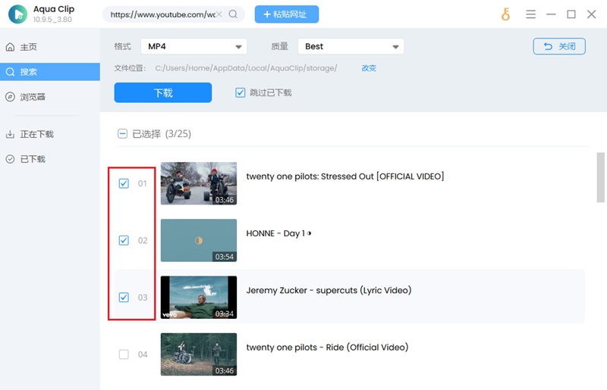Click the search magnifier in URL bar
This screenshot has height=390, width=607.
[x=233, y=14]
